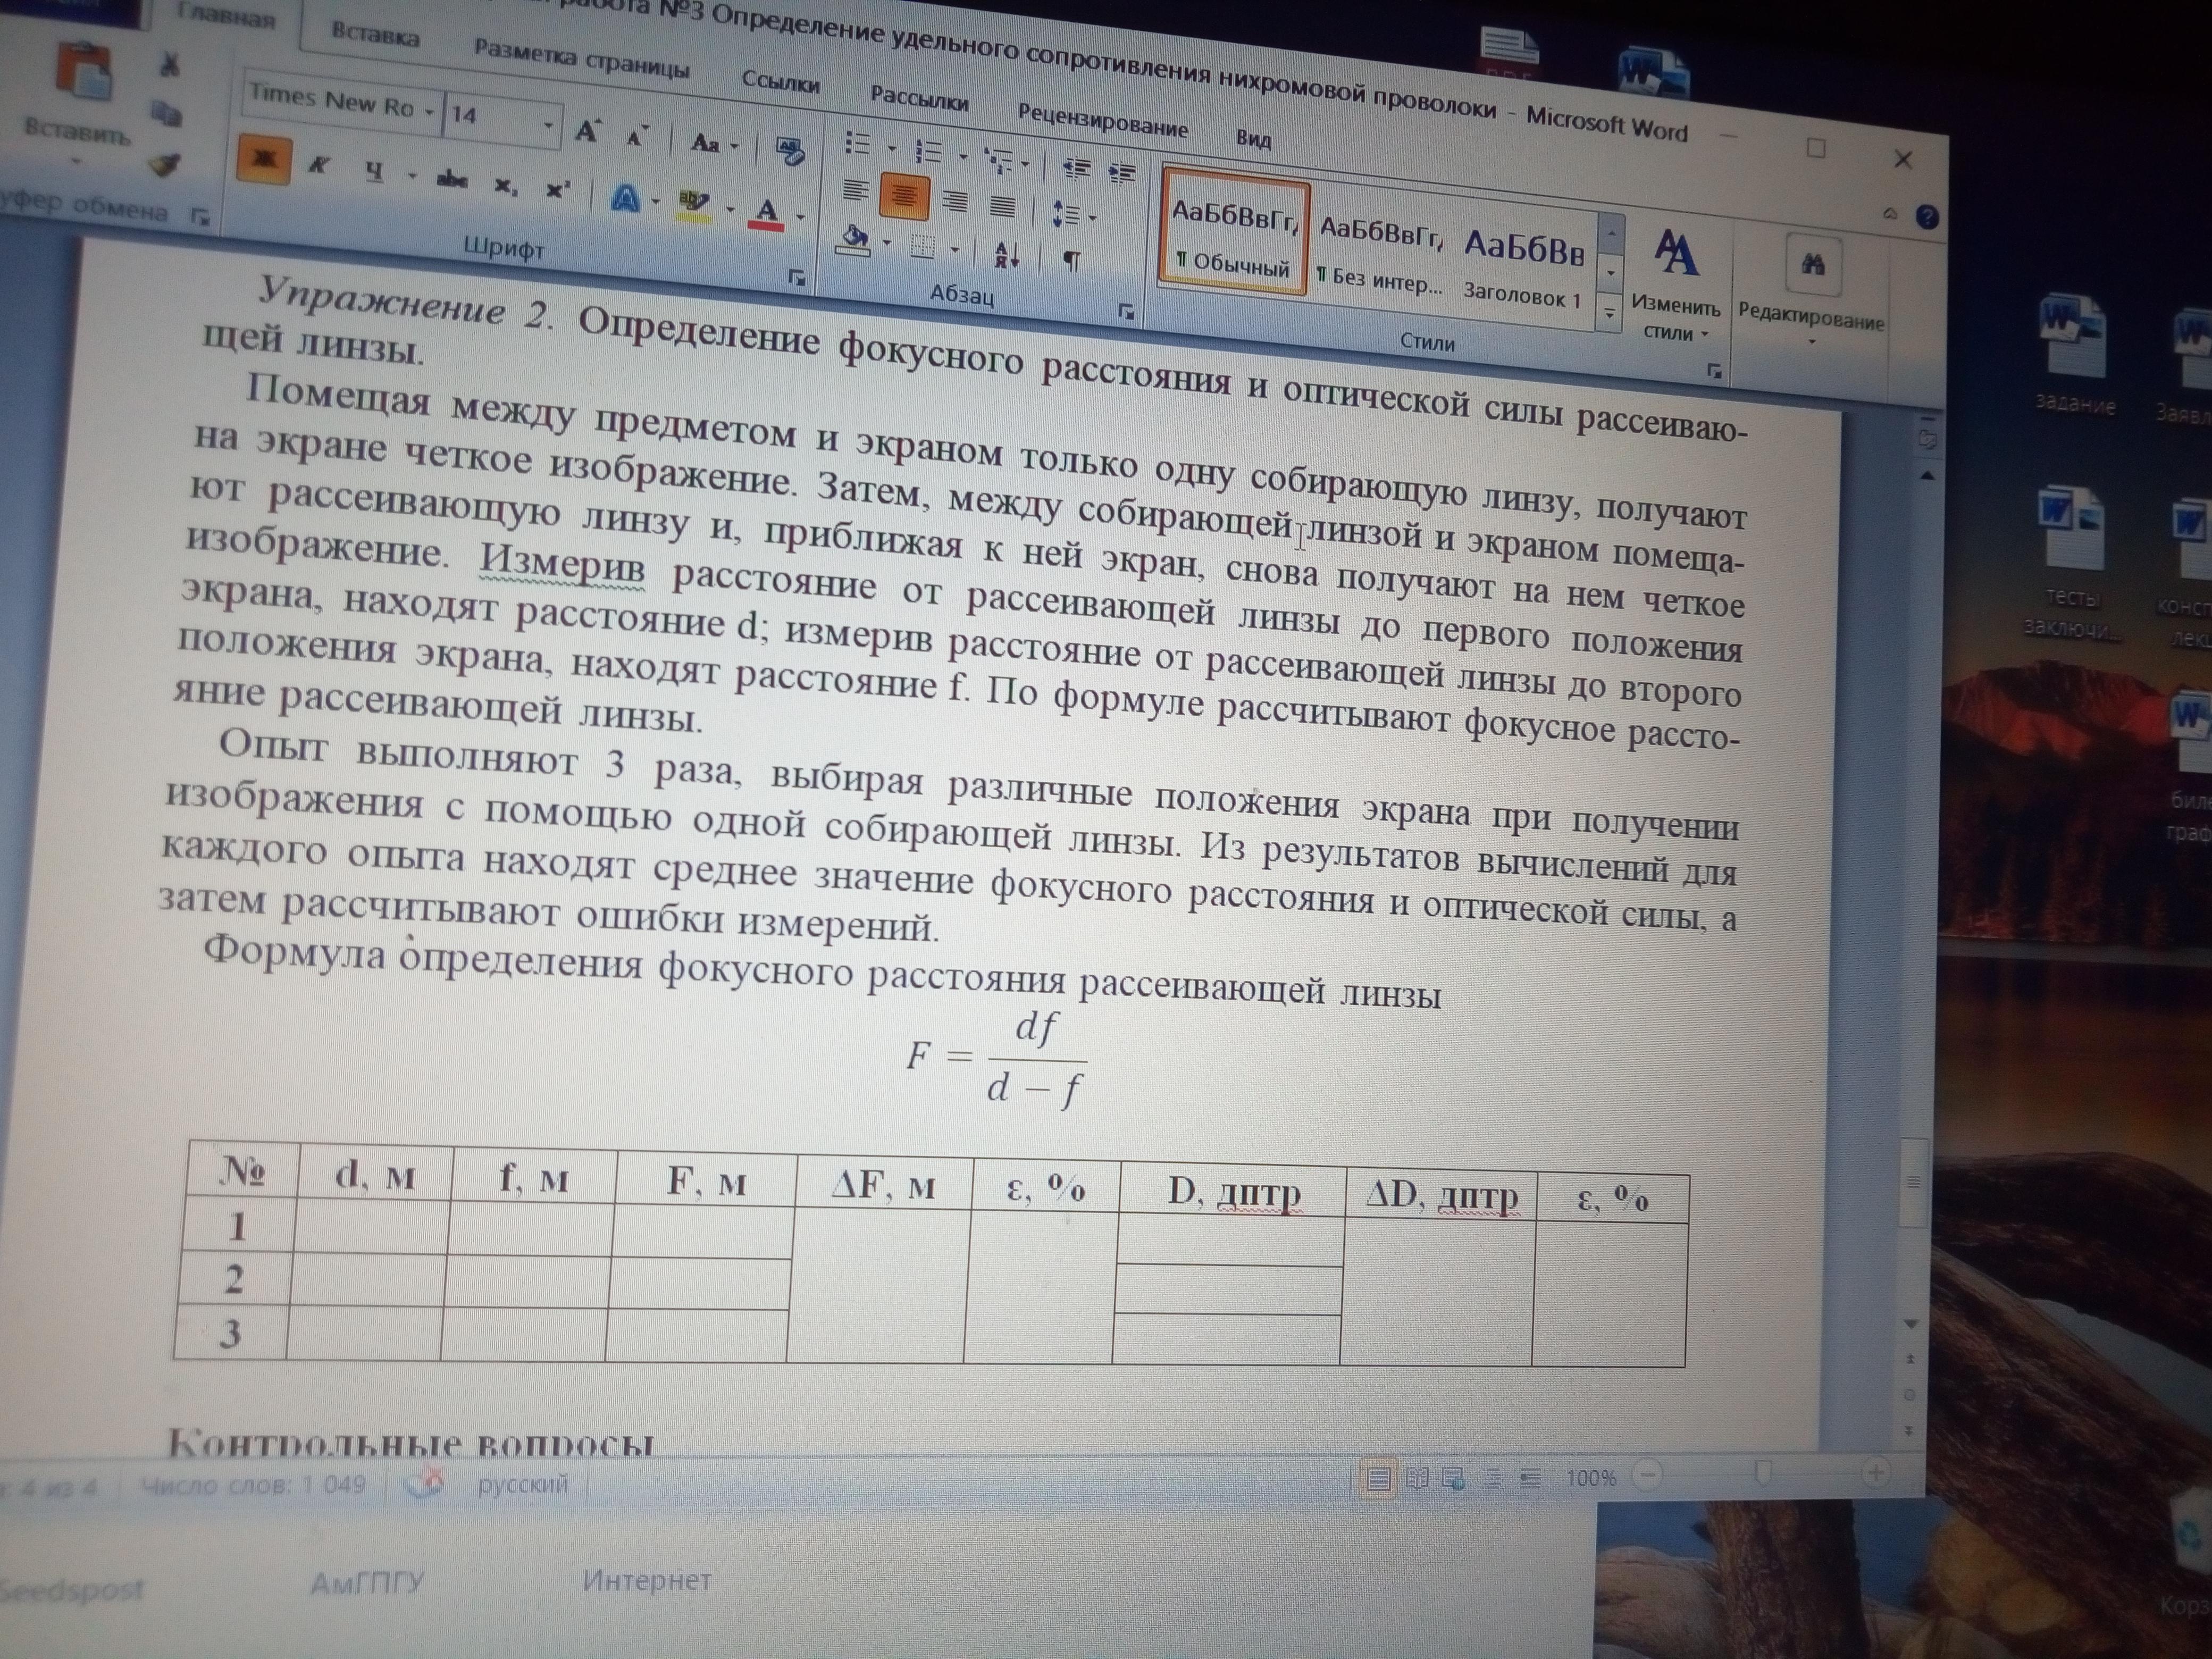2212x1659 pixels.
Task: Toggle center alignment button
Action: click(904, 197)
